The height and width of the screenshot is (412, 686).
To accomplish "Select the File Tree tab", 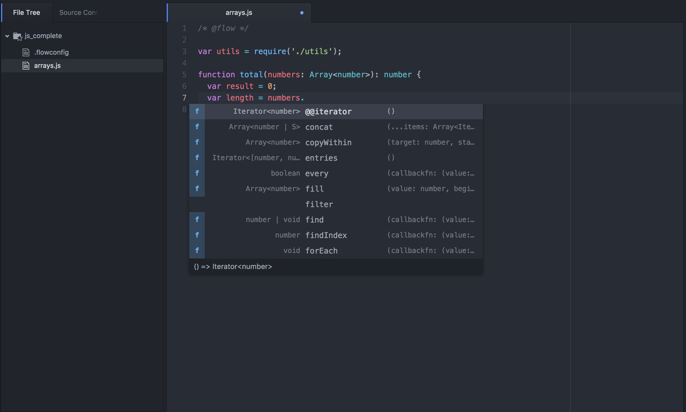I will coord(26,12).
